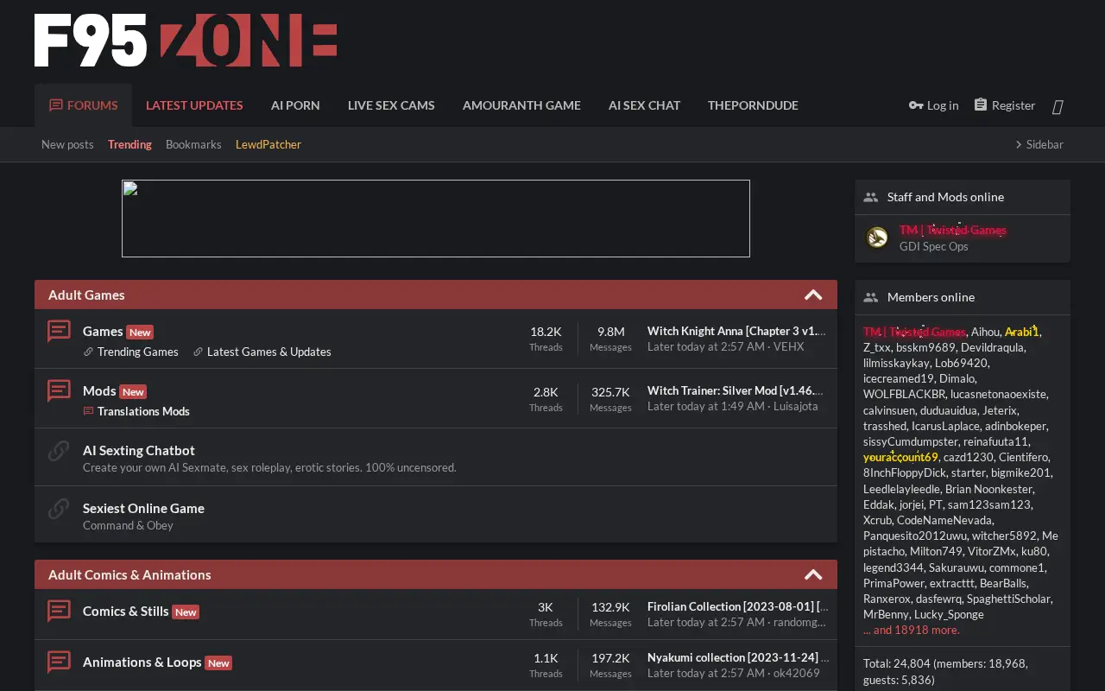This screenshot has height=691, width=1105.
Task: Click the link icon beside Latest Games & Updates
Action: (x=198, y=352)
